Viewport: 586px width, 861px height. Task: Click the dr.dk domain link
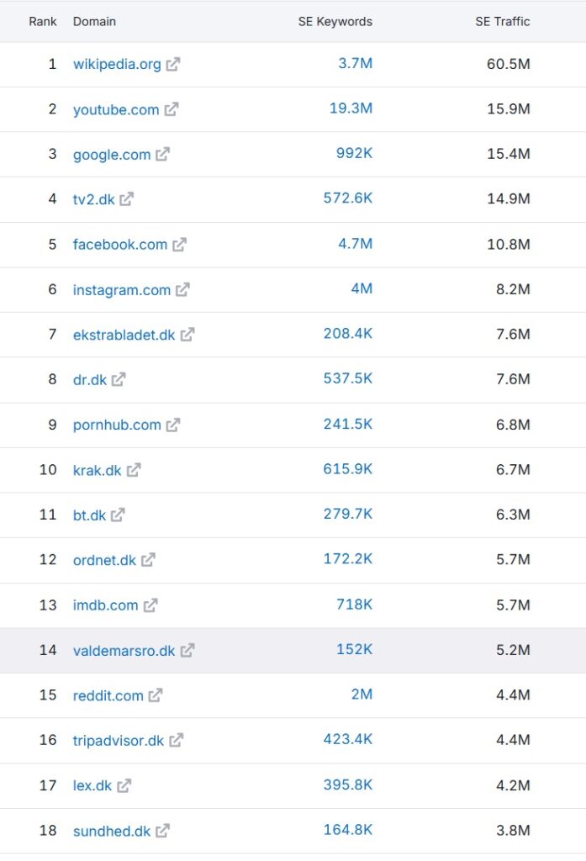pyautogui.click(x=90, y=379)
